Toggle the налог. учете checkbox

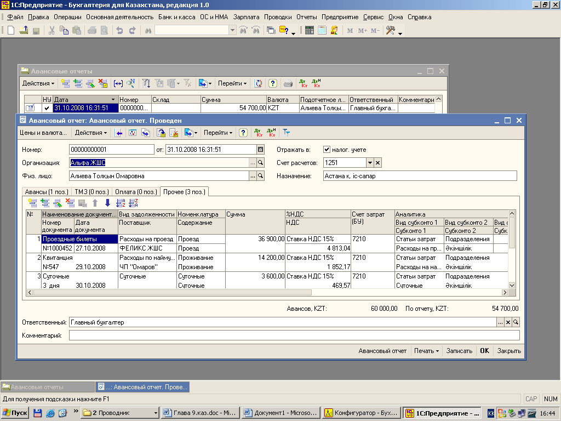point(327,150)
